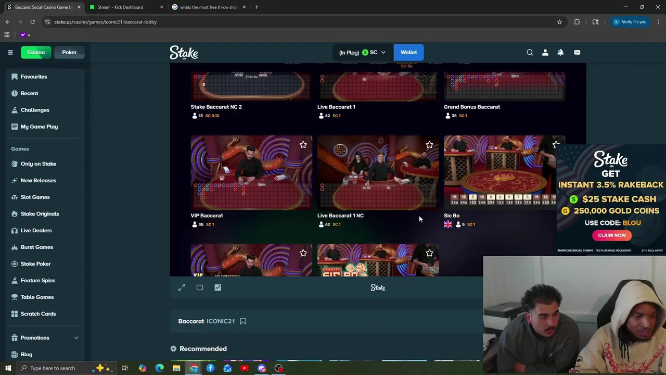Image resolution: width=666 pixels, height=375 pixels.
Task: Open the hamburger sidebar menu
Action: click(10, 52)
